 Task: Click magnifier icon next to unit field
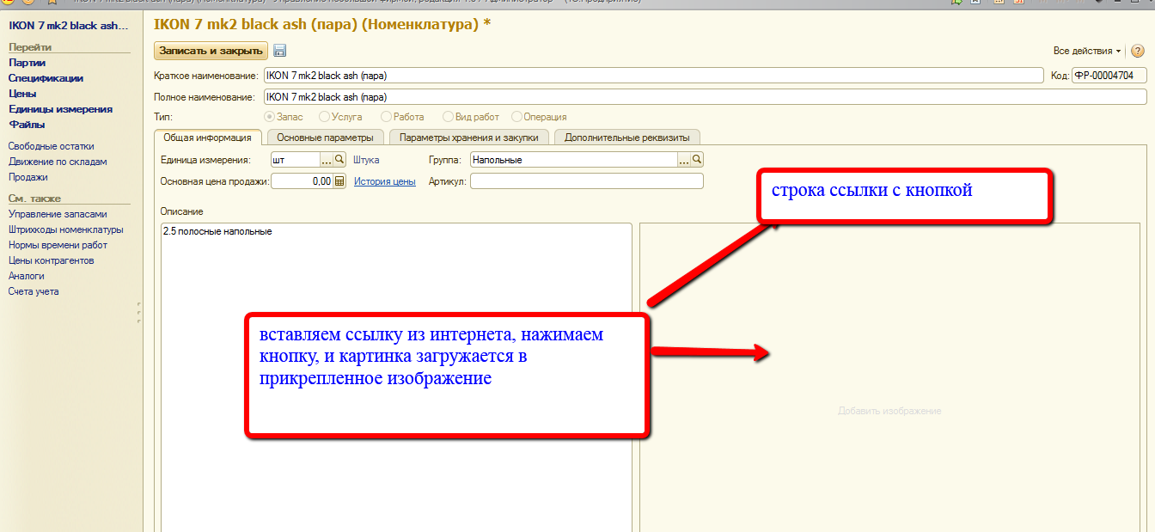click(339, 160)
